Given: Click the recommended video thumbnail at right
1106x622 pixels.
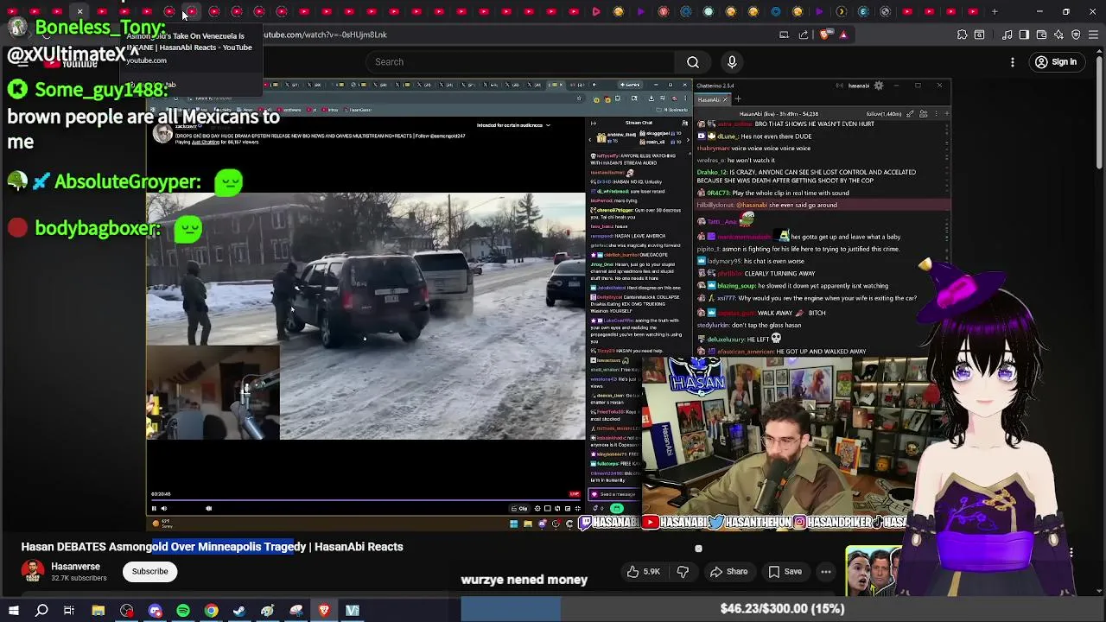Looking at the screenshot, I should [874, 571].
